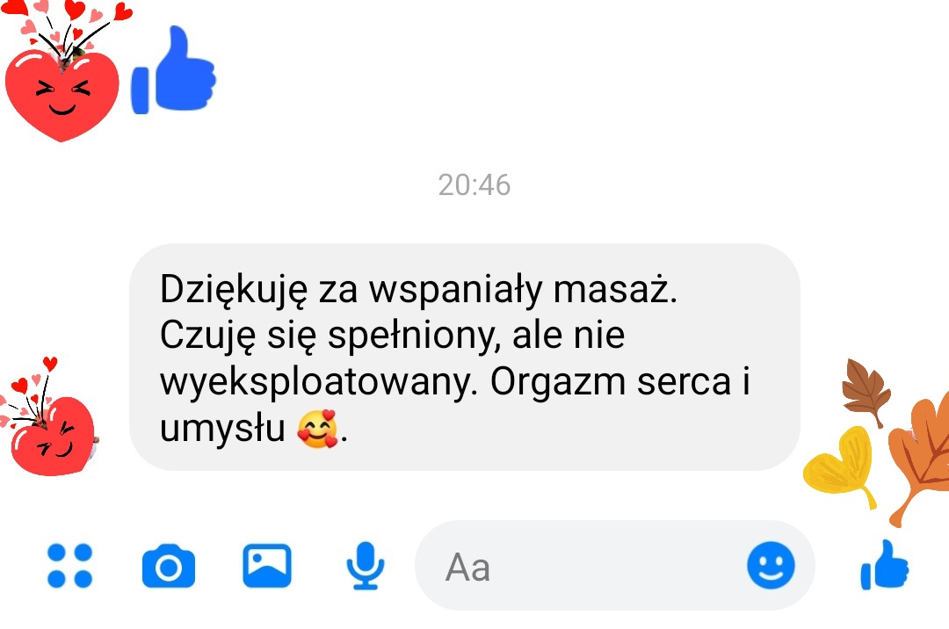This screenshot has width=949, height=629.
Task: Select the large blue thumbs-up sticker at top
Action: tap(174, 69)
